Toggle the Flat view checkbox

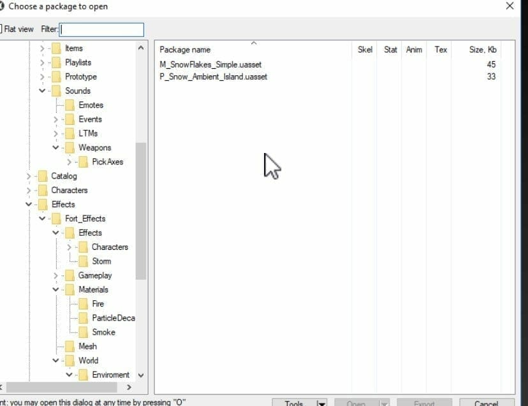tap(1, 29)
